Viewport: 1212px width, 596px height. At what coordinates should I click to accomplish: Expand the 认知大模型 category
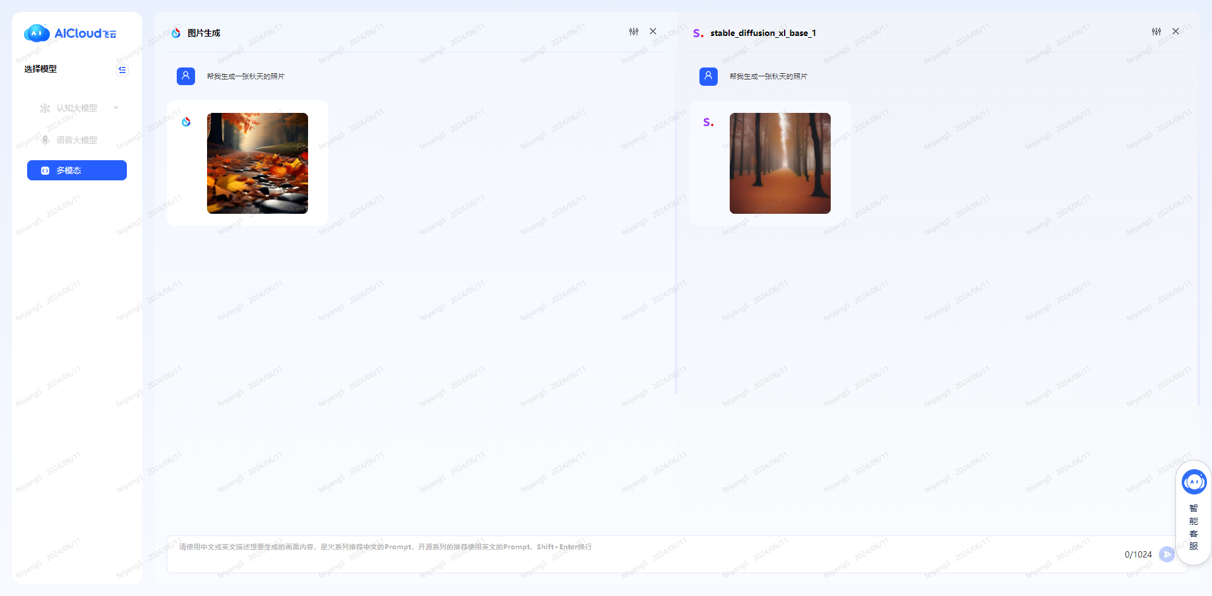(76, 108)
